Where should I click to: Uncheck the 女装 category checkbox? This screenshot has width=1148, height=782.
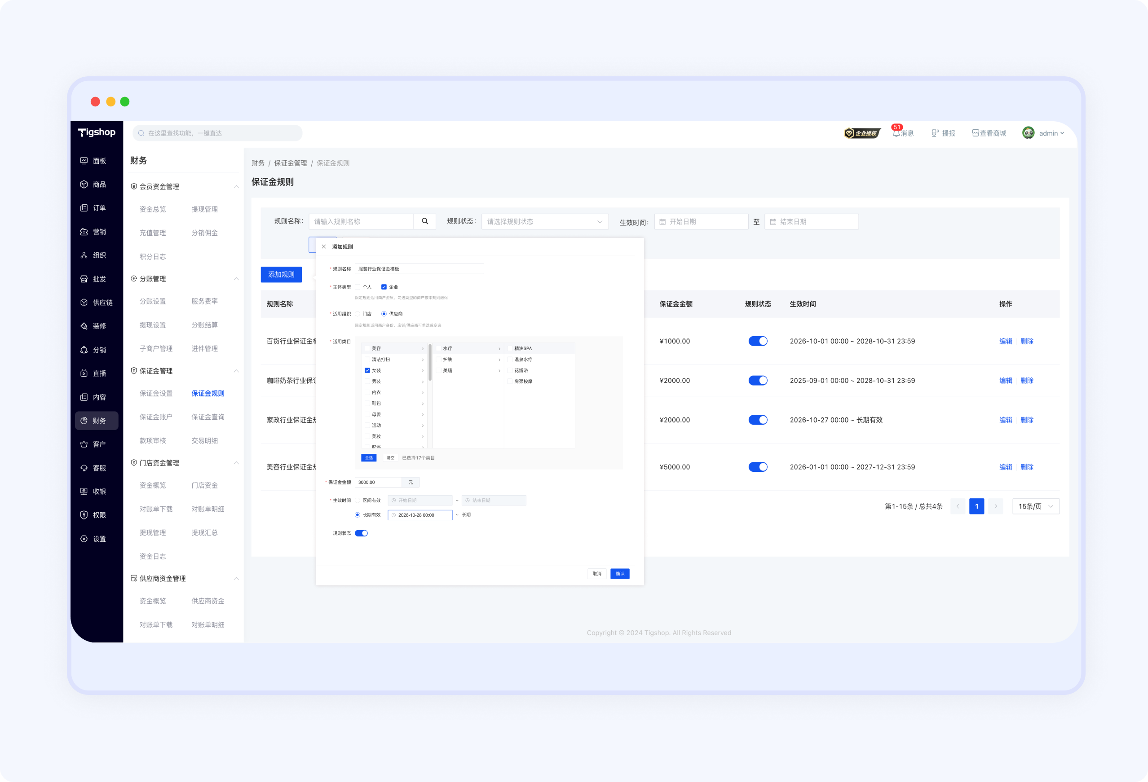367,370
